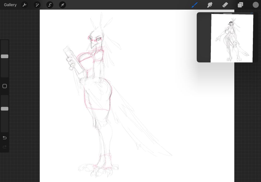
Task: Tap the square modify button in sidebar
Action: pyautogui.click(x=5, y=86)
